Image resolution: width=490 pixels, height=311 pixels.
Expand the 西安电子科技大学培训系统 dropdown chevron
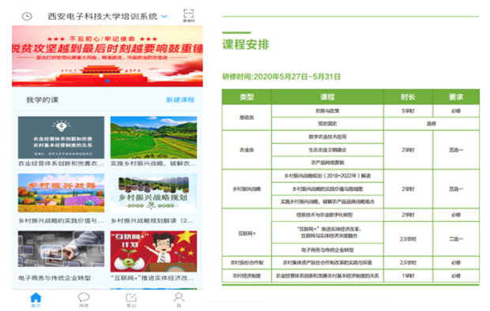[164, 17]
